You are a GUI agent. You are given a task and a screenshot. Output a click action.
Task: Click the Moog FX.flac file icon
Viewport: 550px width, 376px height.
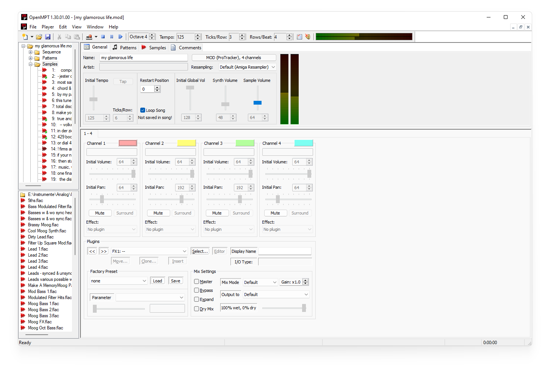23,322
